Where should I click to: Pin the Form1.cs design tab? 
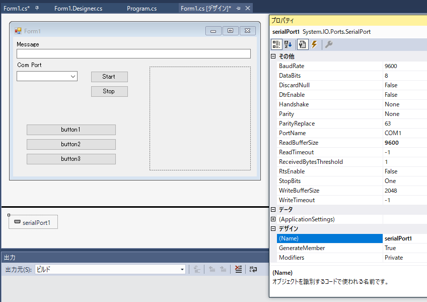click(238, 8)
